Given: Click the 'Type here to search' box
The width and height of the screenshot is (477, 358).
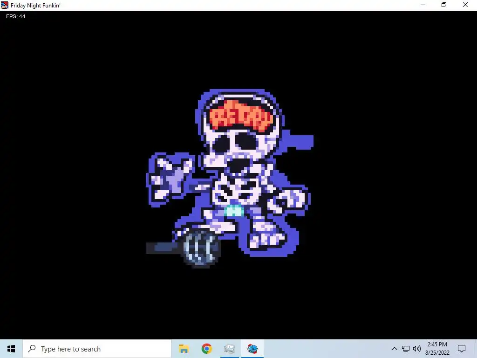Looking at the screenshot, I should coord(97,349).
